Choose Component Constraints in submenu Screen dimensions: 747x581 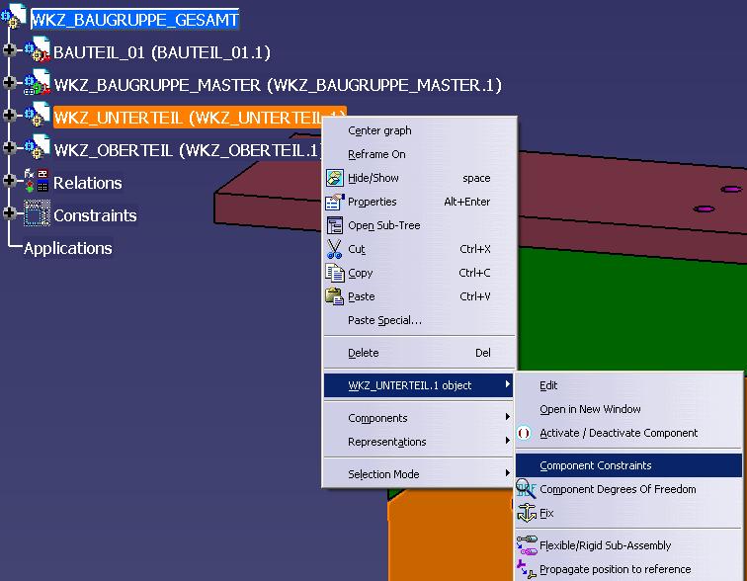click(x=628, y=465)
